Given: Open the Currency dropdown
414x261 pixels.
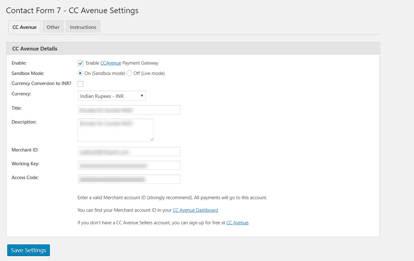Looking at the screenshot, I should tap(111, 96).
